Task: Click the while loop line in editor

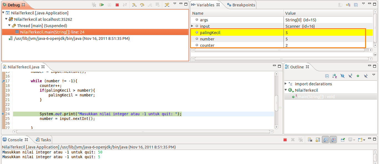Action: tap(54, 81)
